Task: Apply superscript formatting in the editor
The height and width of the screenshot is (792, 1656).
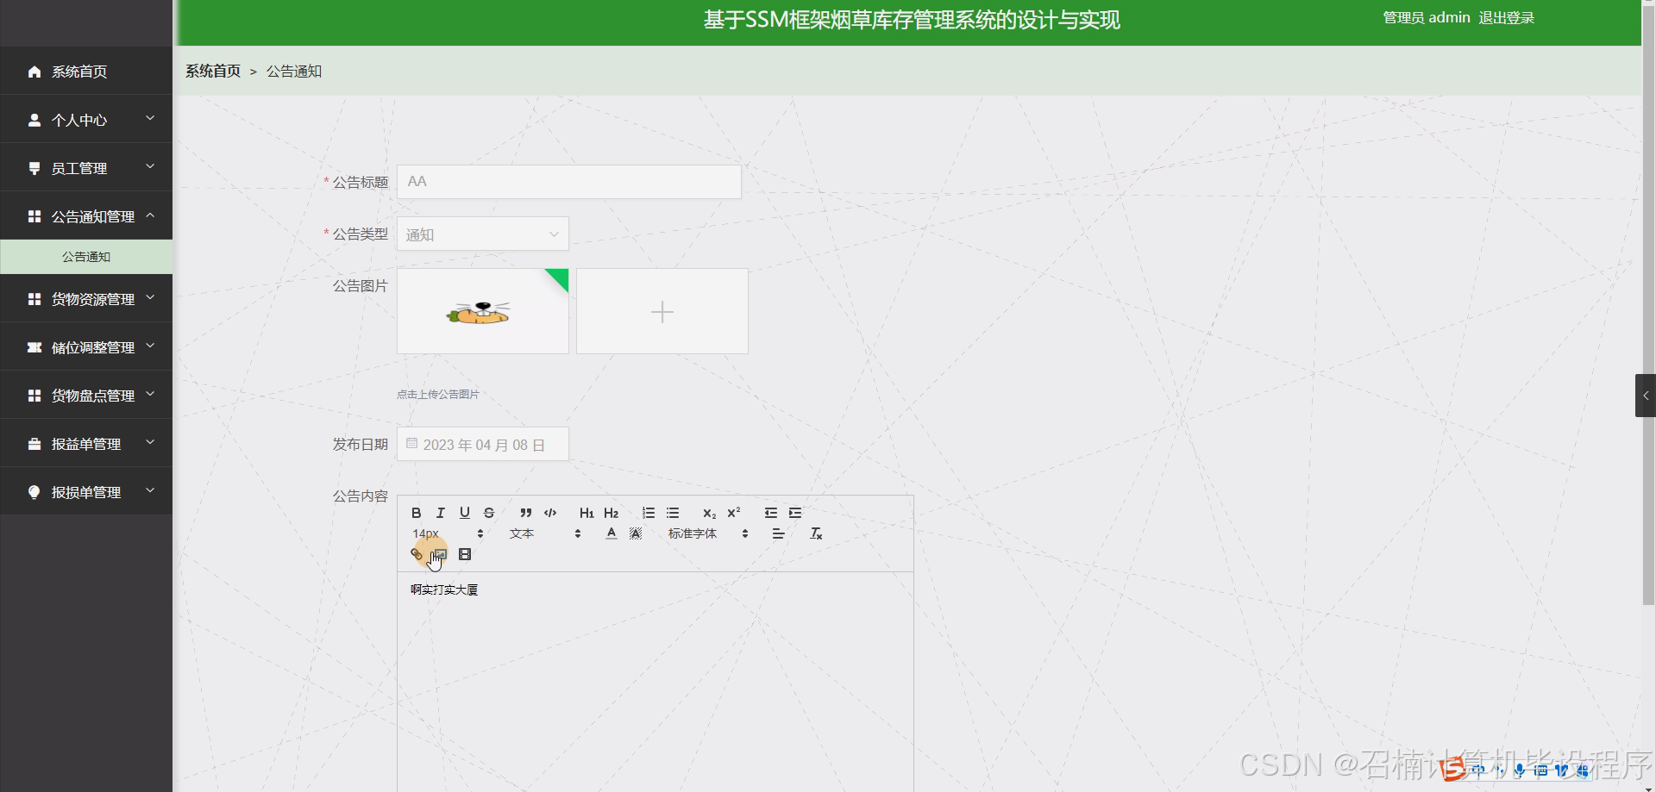Action: click(732, 512)
